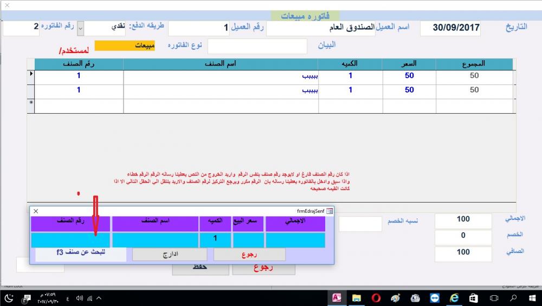Click the Arabic input language indicator
The height and width of the screenshot is (306, 542).
(67, 298)
